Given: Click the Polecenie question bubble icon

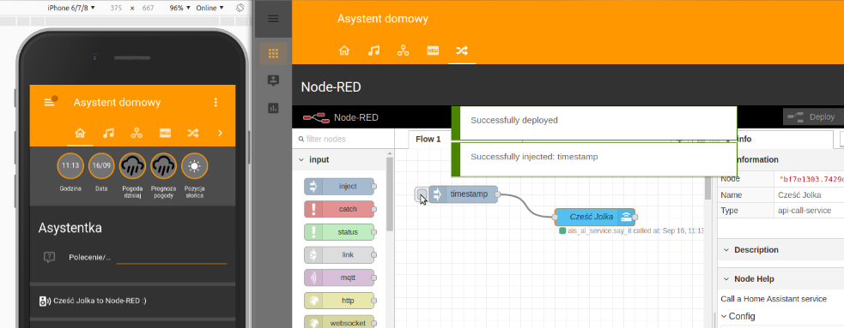Looking at the screenshot, I should pyautogui.click(x=50, y=257).
